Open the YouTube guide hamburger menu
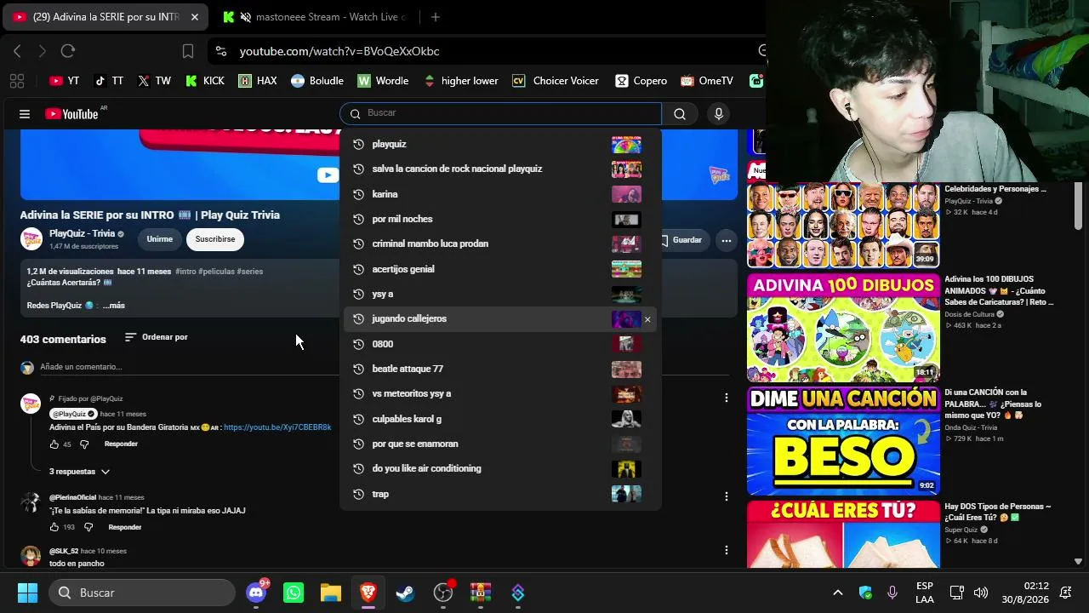 pos(25,114)
